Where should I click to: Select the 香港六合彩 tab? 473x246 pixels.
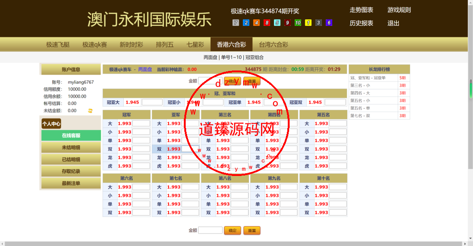(231, 45)
